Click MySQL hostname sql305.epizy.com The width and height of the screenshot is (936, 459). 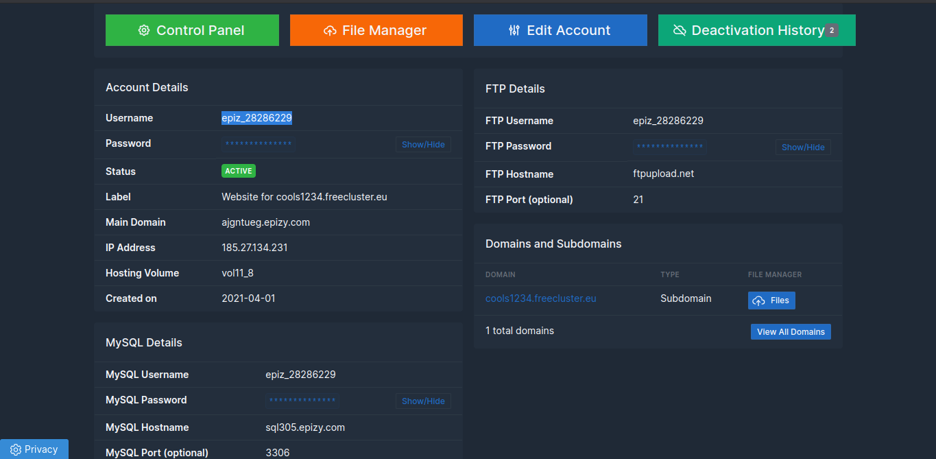click(x=305, y=427)
